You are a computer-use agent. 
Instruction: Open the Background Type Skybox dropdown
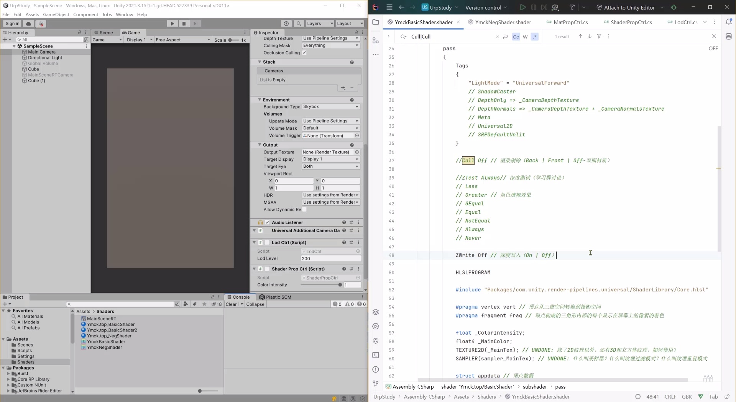coord(330,107)
